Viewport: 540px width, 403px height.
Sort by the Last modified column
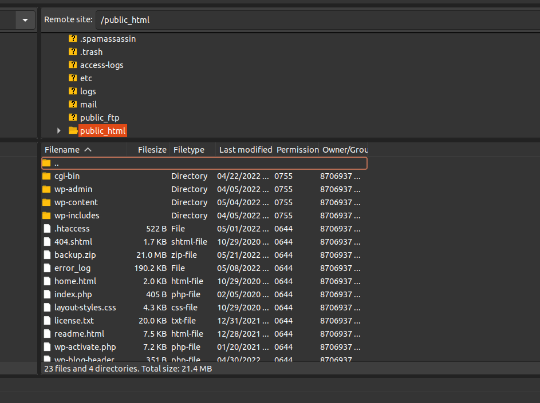pos(245,150)
